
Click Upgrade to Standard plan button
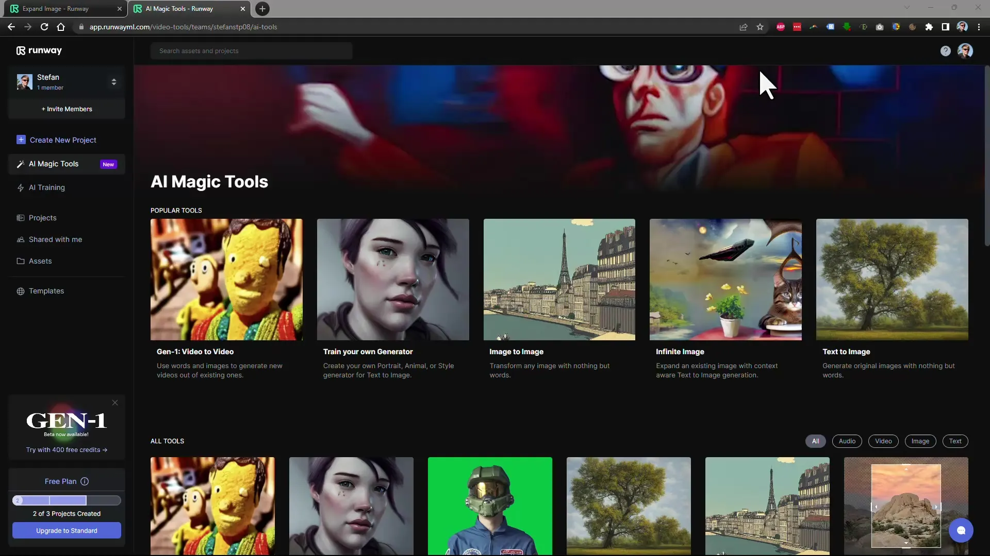67,530
